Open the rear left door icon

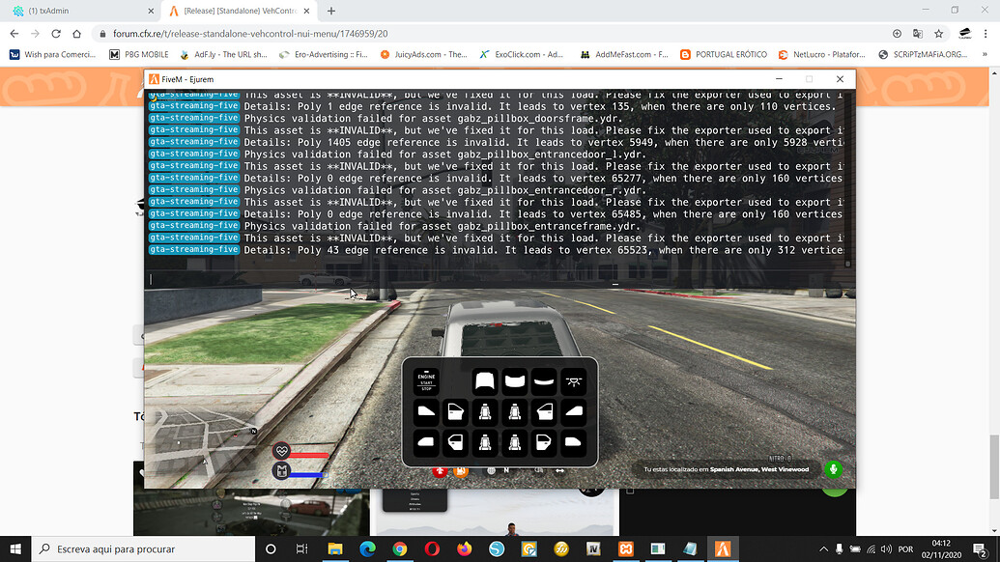[454, 441]
